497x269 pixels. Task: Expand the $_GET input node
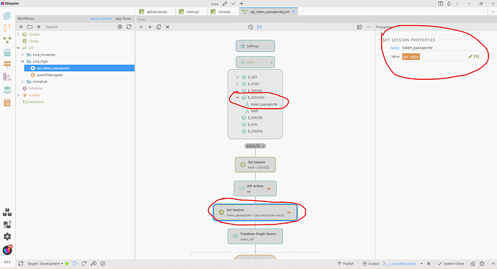(x=238, y=77)
